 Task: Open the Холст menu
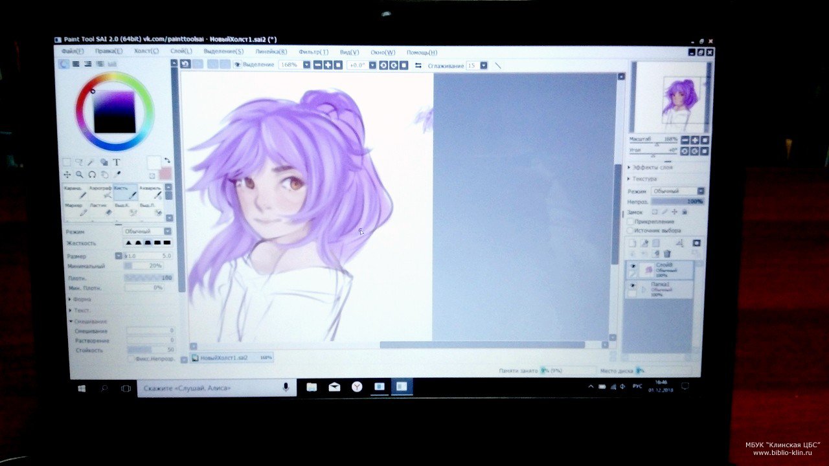[x=146, y=51]
